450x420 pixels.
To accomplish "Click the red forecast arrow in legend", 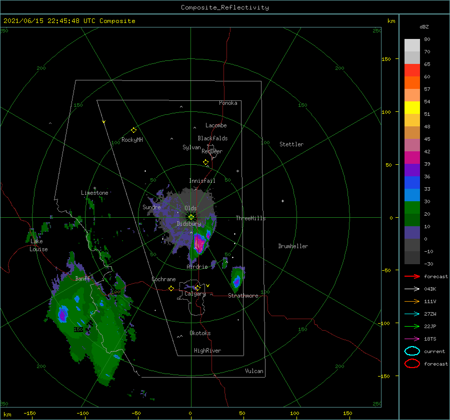I will tap(412, 276).
